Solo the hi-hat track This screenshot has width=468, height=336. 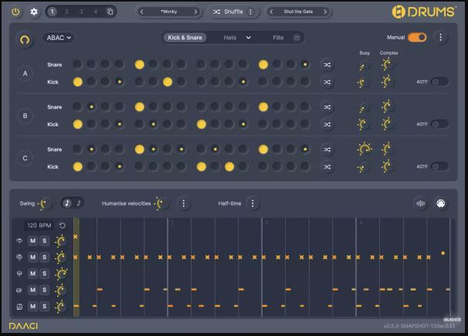(45, 257)
